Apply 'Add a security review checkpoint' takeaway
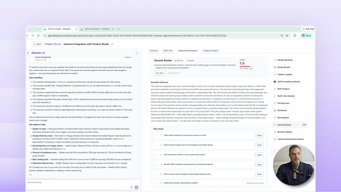 tap(259, 174)
